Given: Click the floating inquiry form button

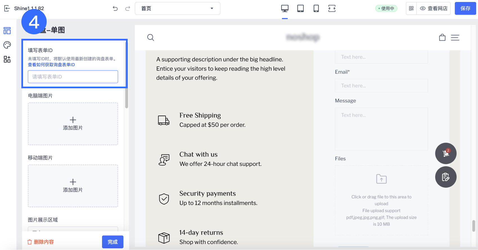Looking at the screenshot, I should (446, 177).
